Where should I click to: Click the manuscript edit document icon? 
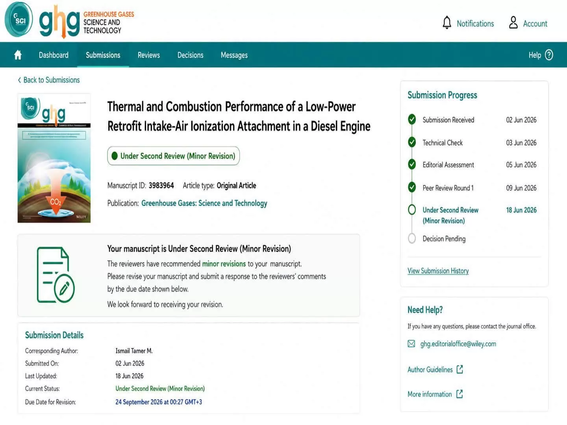(x=56, y=275)
